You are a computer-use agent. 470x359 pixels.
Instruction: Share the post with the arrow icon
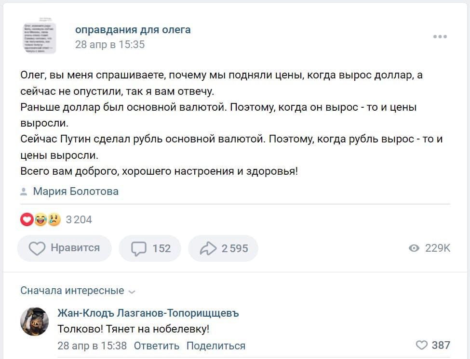208,248
